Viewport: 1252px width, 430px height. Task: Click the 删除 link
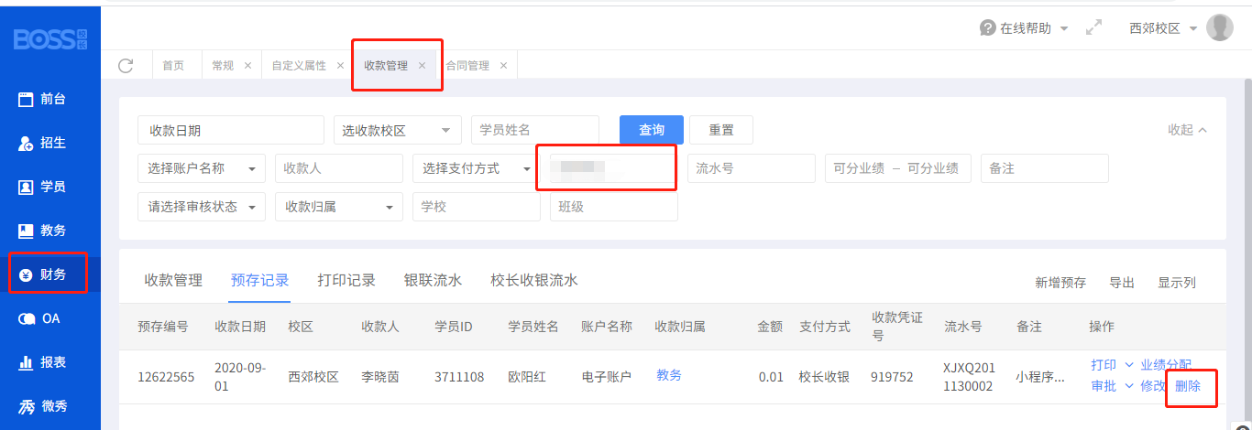point(1188,386)
